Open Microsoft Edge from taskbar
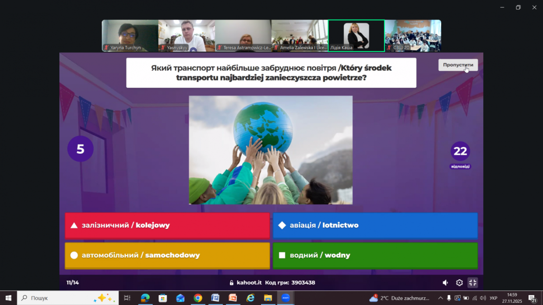 pyautogui.click(x=145, y=298)
